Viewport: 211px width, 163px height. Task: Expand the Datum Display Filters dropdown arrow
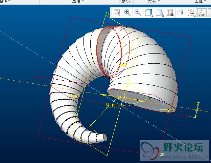pos(195,16)
